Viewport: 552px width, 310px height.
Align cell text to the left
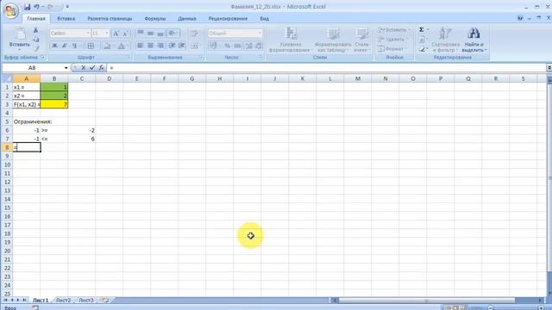pos(141,46)
